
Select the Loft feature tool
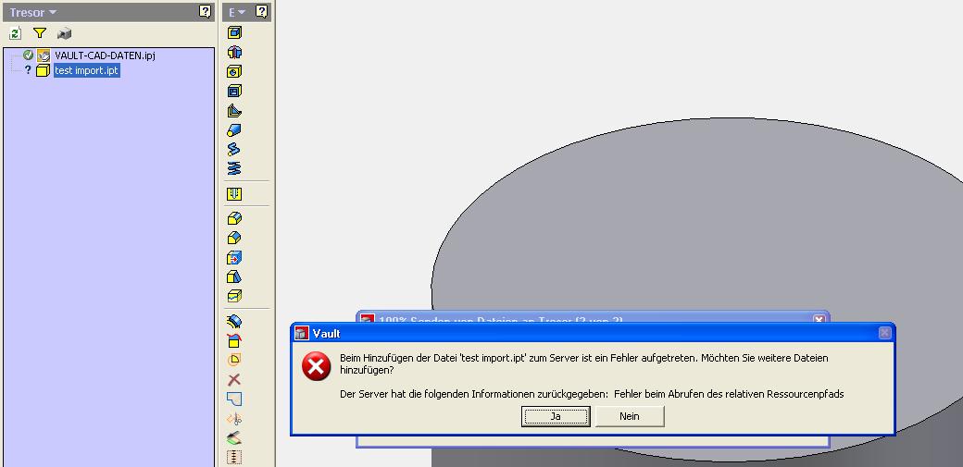234,130
